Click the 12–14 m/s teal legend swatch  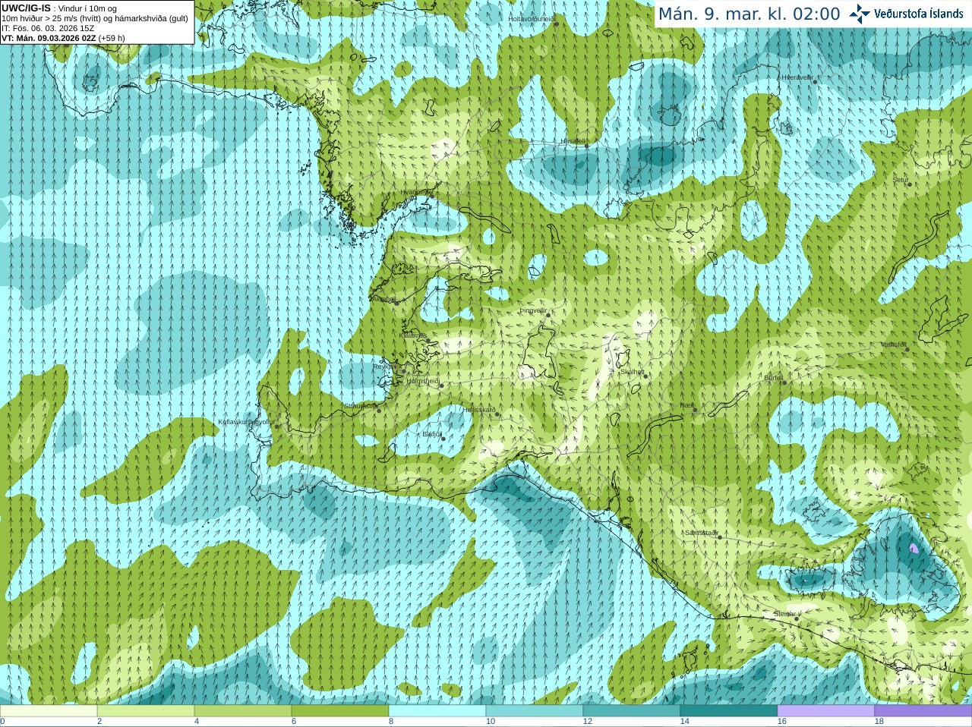632,711
